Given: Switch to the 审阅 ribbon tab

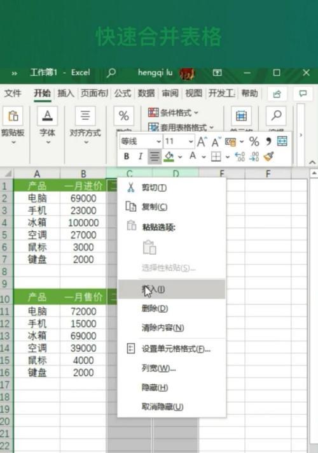Looking at the screenshot, I should 170,93.
